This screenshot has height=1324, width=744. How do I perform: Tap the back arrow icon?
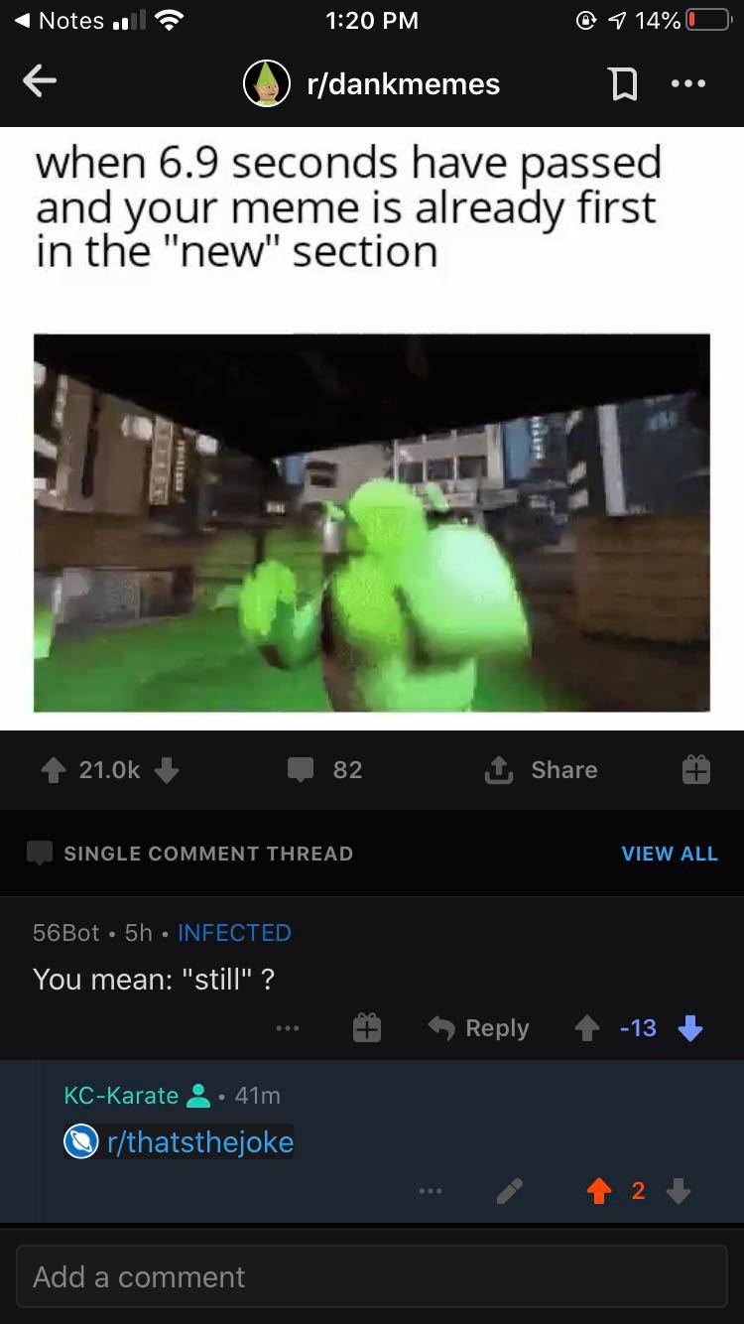tap(40, 82)
